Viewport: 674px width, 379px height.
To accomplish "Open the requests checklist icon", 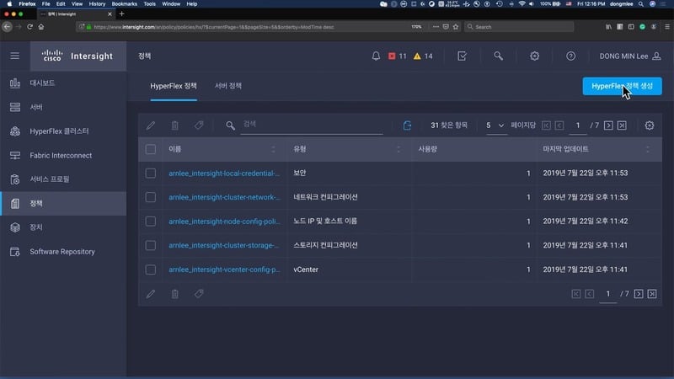I will tap(462, 56).
